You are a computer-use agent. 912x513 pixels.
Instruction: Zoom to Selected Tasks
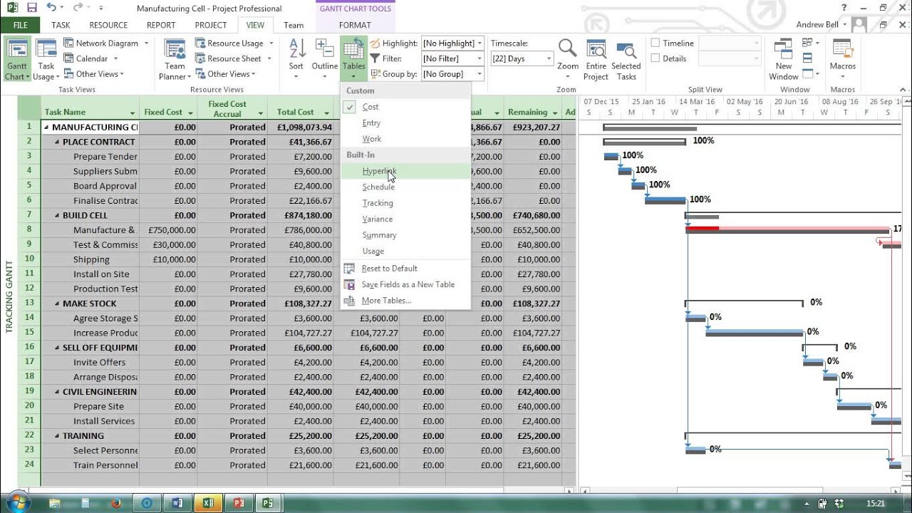[626, 60]
